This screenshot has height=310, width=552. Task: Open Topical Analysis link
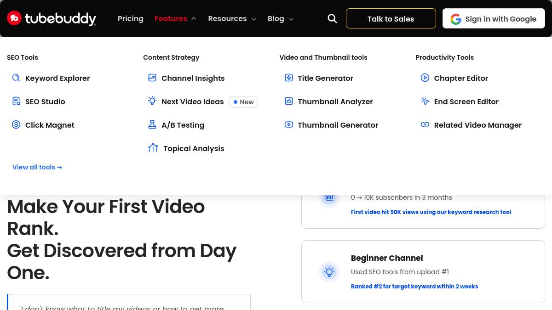click(x=194, y=148)
